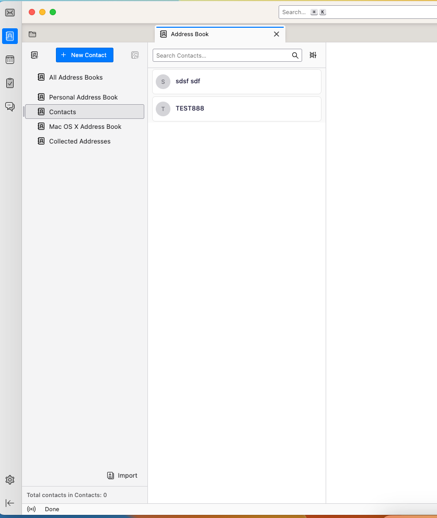Click the New List icon right of New Contact
Image resolution: width=437 pixels, height=518 pixels.
pyautogui.click(x=135, y=55)
